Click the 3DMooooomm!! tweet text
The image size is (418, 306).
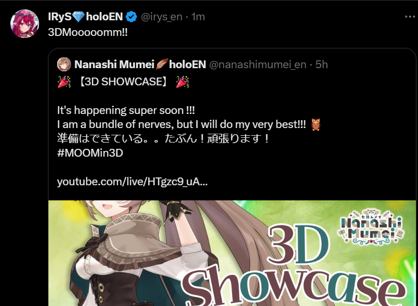pos(88,32)
